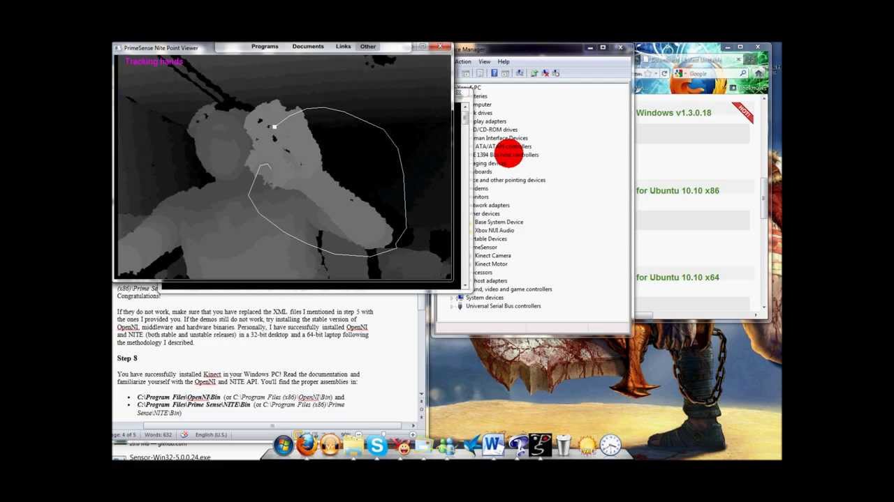Image resolution: width=894 pixels, height=502 pixels.
Task: Open the View menu in Device Manager
Action: 484,61
